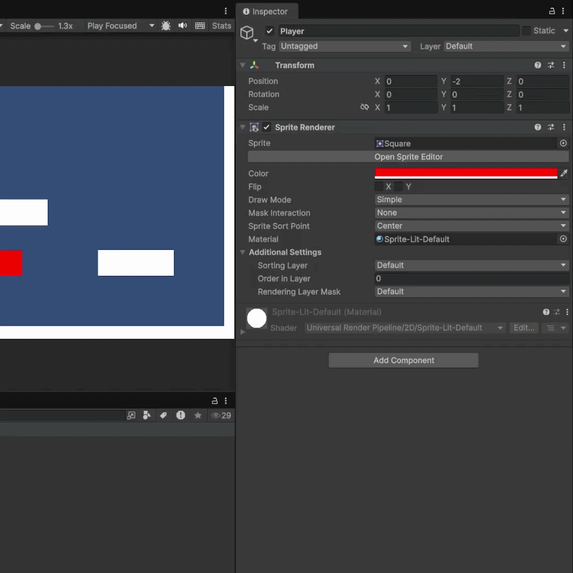The height and width of the screenshot is (573, 573).
Task: Open the Game view stats overlay
Action: pyautogui.click(x=221, y=25)
